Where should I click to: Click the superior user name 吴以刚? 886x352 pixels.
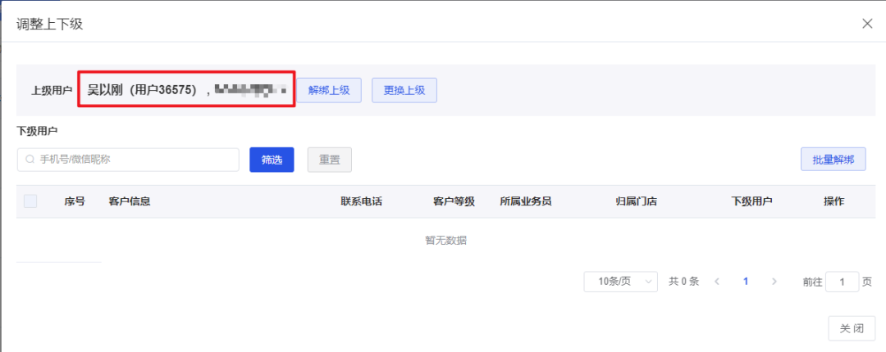point(105,90)
